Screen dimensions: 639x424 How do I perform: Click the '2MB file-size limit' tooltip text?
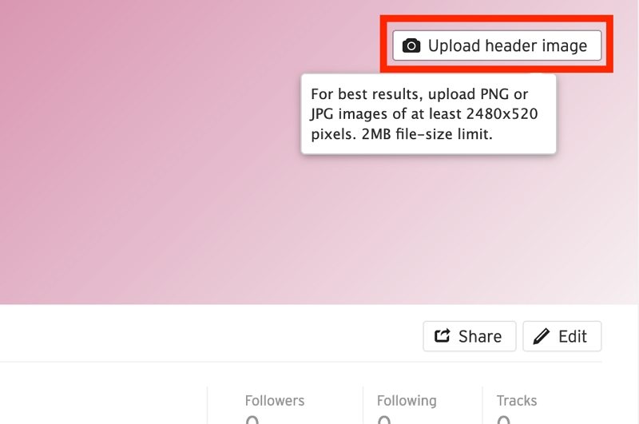click(427, 134)
